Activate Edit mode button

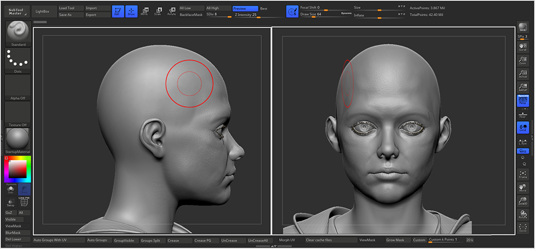[118, 11]
